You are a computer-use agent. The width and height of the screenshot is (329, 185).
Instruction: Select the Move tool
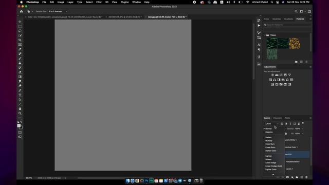[20, 22]
